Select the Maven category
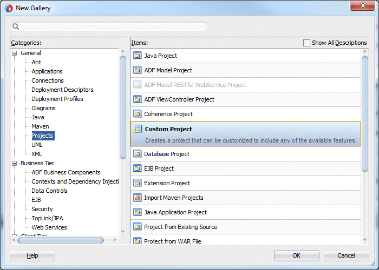 [x=40, y=126]
